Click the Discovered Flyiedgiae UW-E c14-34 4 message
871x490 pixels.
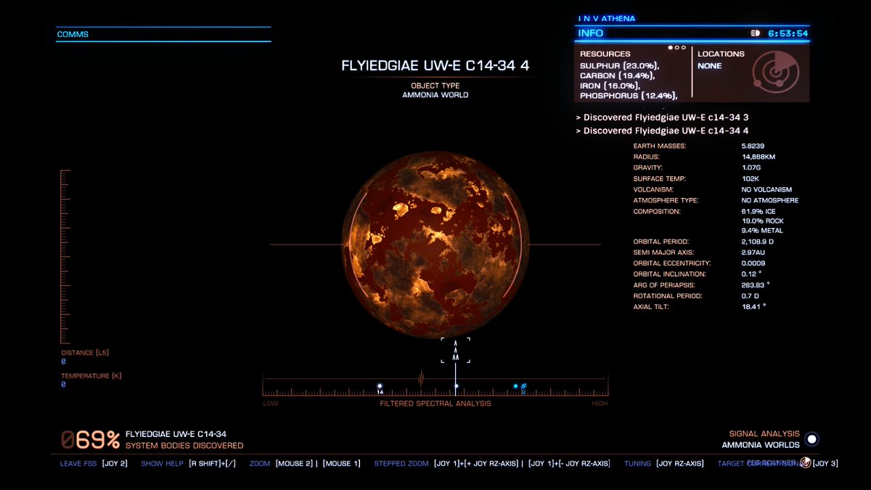662,131
